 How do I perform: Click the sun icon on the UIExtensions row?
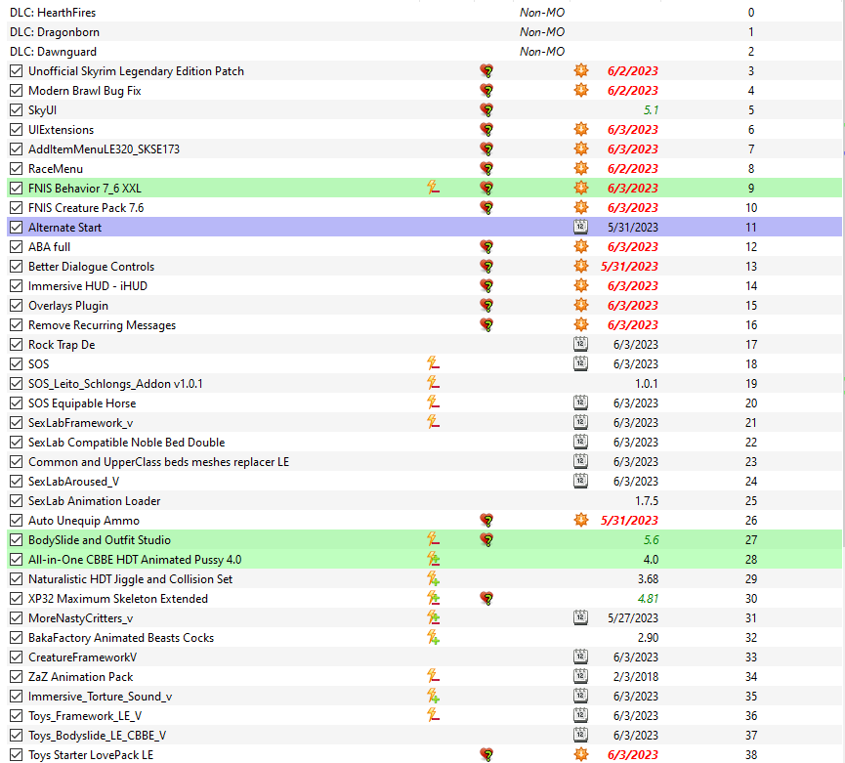coord(581,130)
